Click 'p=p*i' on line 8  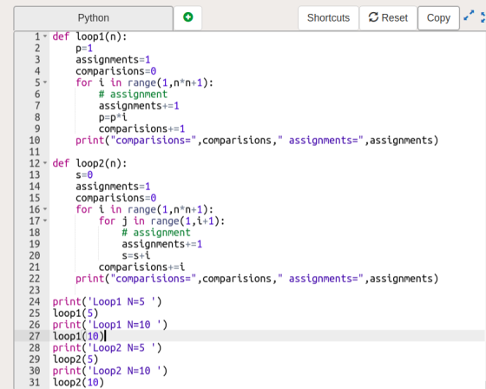[x=113, y=117]
